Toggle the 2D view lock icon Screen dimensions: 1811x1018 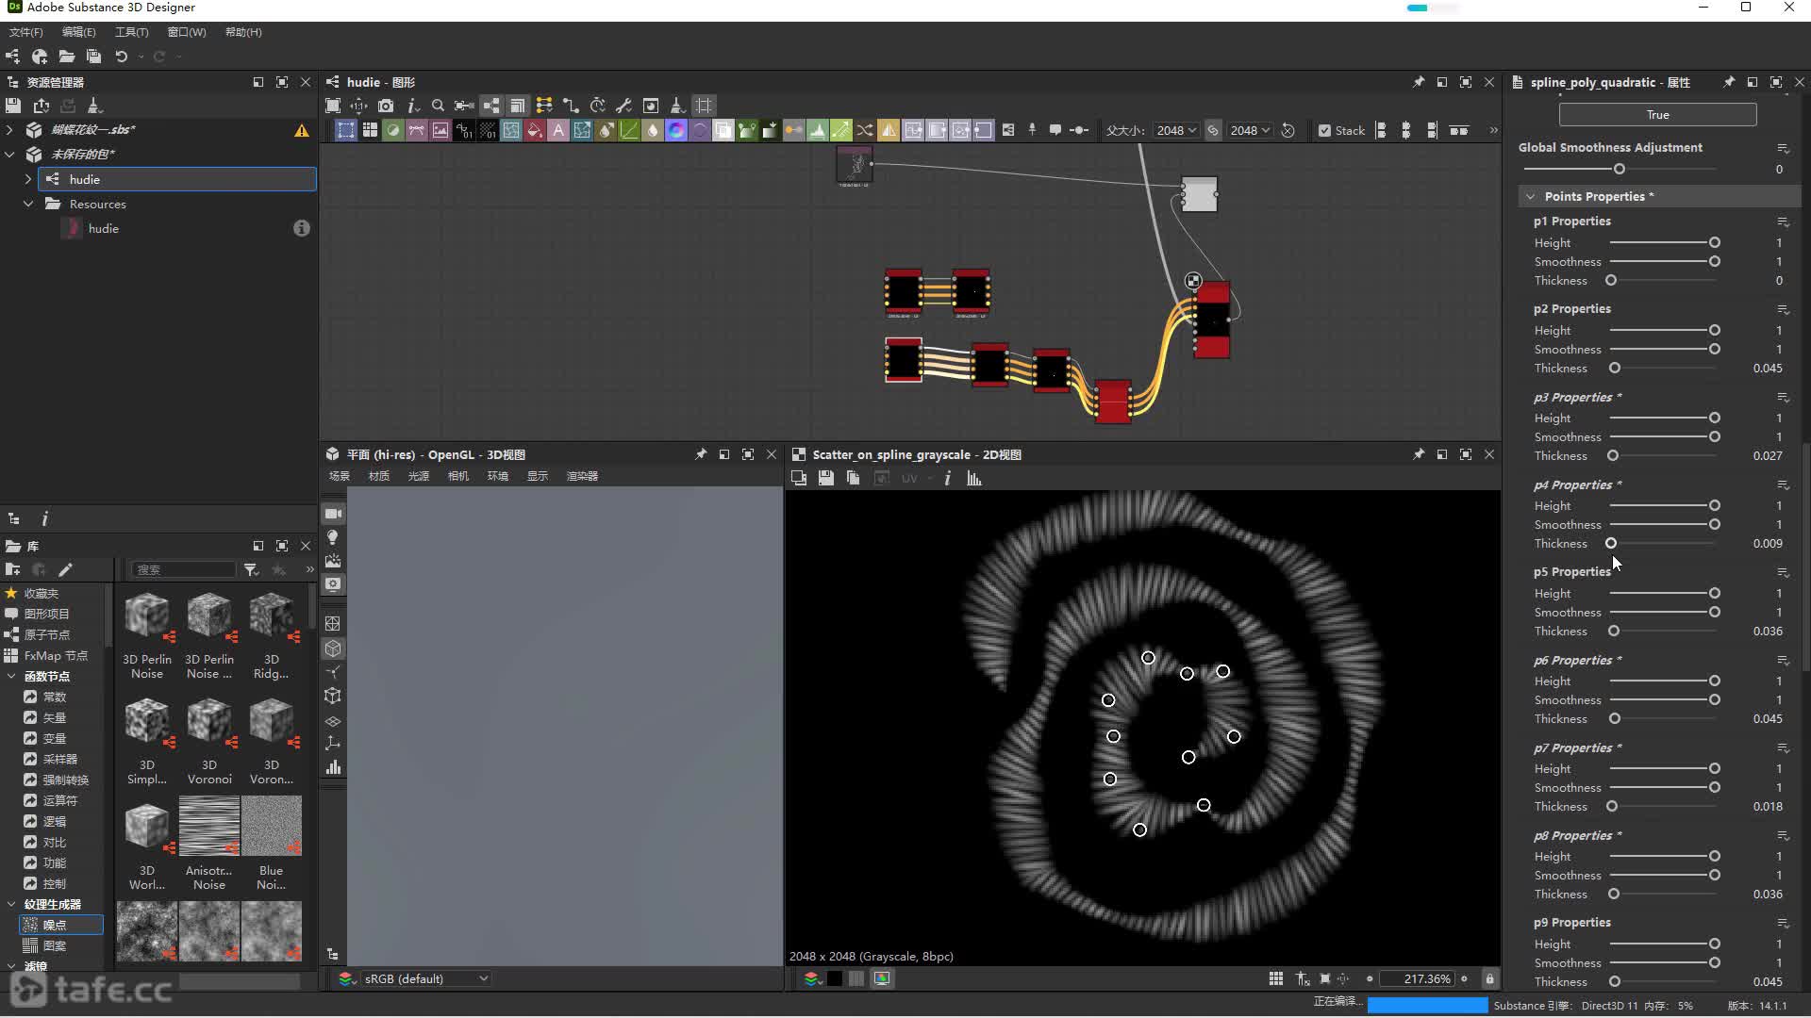(1489, 978)
